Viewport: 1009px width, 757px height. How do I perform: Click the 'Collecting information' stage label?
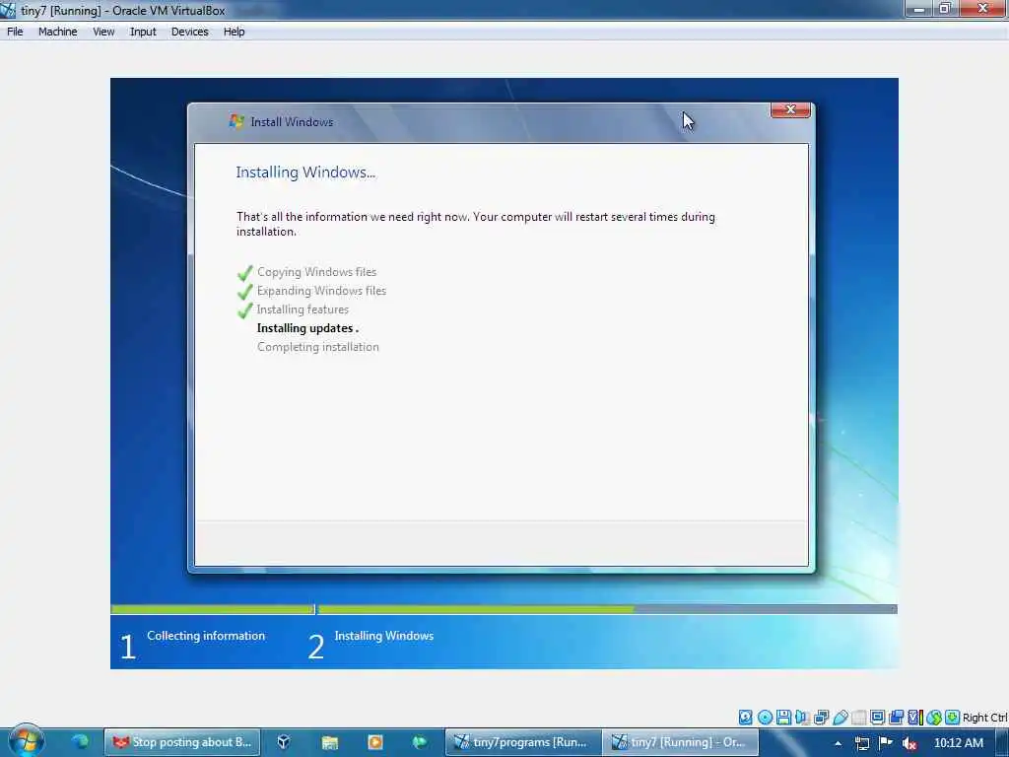pos(206,636)
